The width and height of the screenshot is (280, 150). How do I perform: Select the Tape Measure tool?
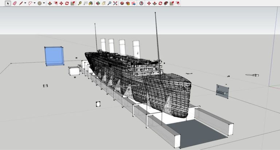pyautogui.click(x=80, y=3)
